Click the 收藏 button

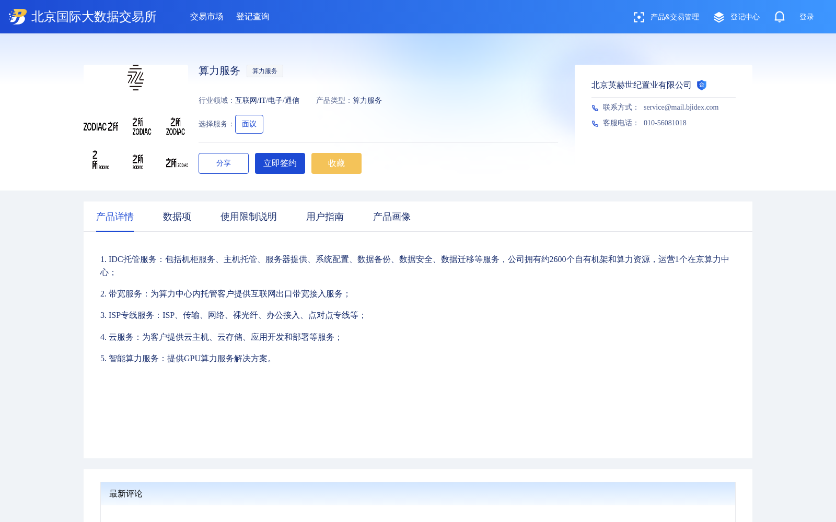coord(336,163)
